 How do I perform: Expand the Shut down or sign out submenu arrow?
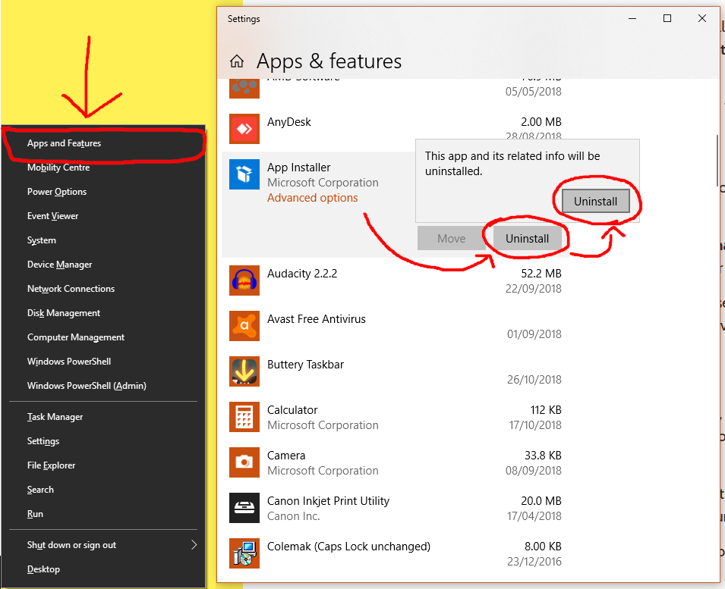coord(194,545)
